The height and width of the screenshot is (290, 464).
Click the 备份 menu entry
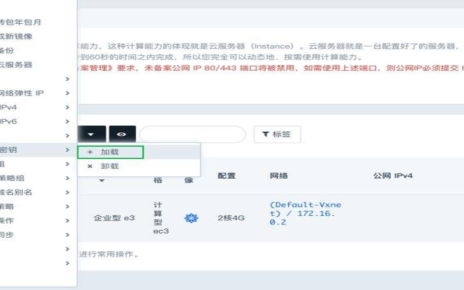(x=7, y=50)
